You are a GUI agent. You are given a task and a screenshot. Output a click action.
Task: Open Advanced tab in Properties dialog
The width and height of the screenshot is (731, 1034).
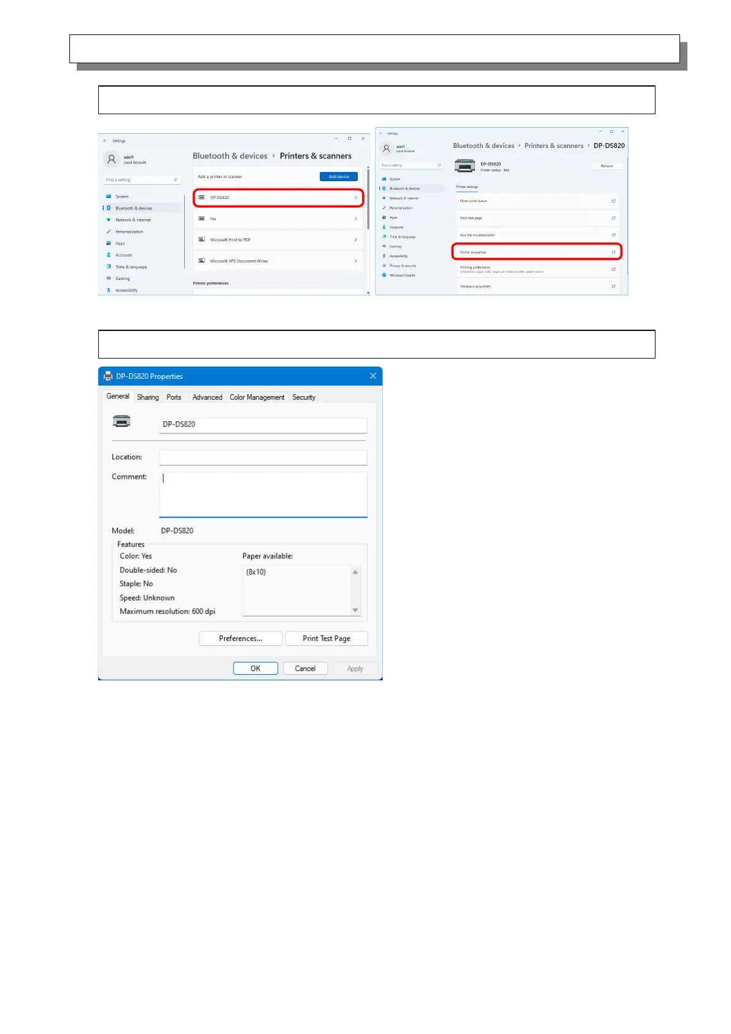coord(207,397)
